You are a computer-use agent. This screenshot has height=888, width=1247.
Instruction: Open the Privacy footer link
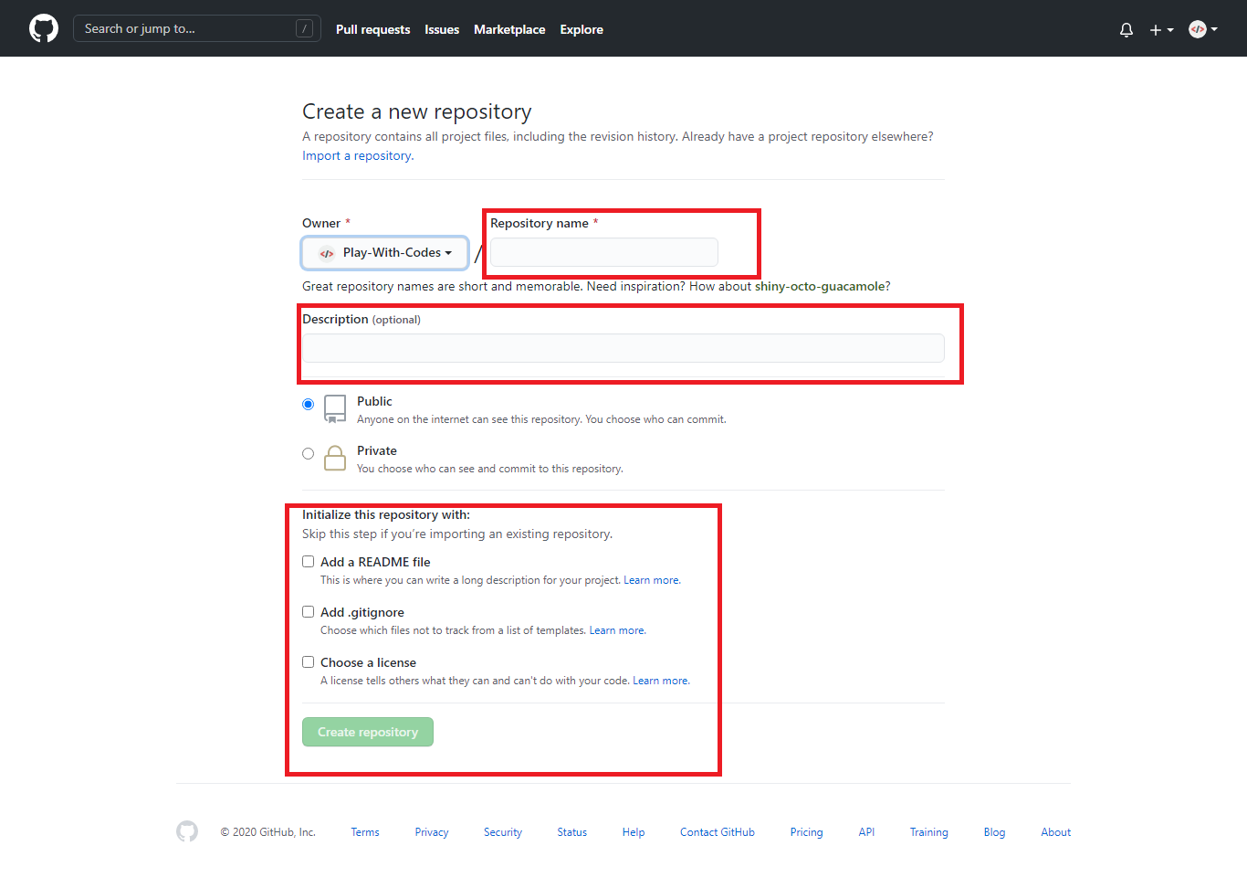tap(432, 832)
